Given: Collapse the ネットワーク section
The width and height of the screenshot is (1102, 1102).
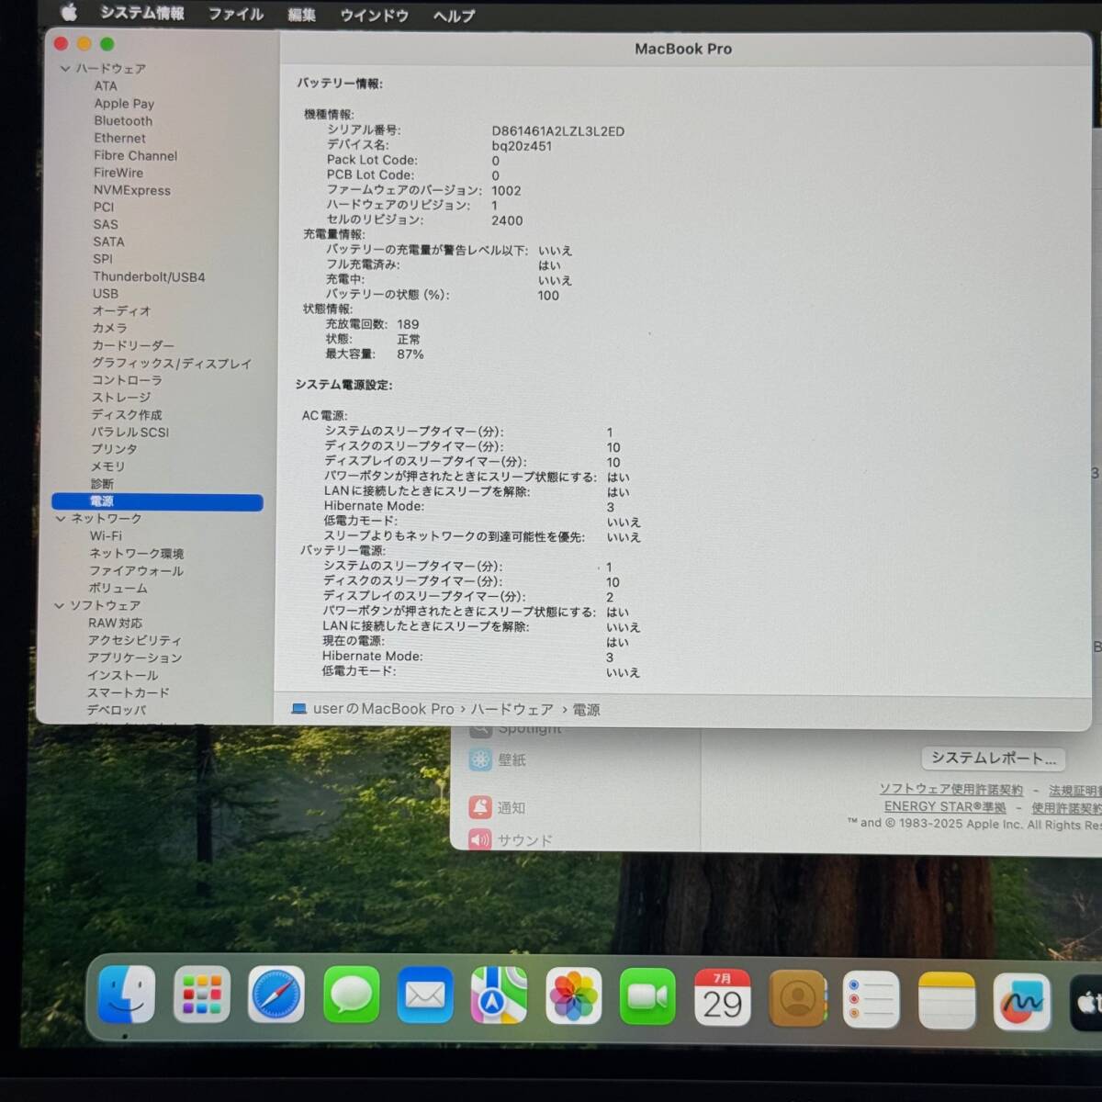Looking at the screenshot, I should (x=61, y=519).
